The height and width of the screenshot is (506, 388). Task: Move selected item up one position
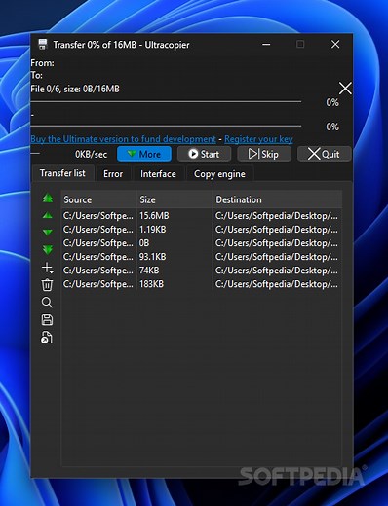[48, 215]
